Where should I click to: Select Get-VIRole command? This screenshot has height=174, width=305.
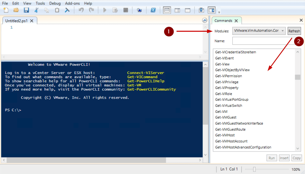tap(224, 94)
